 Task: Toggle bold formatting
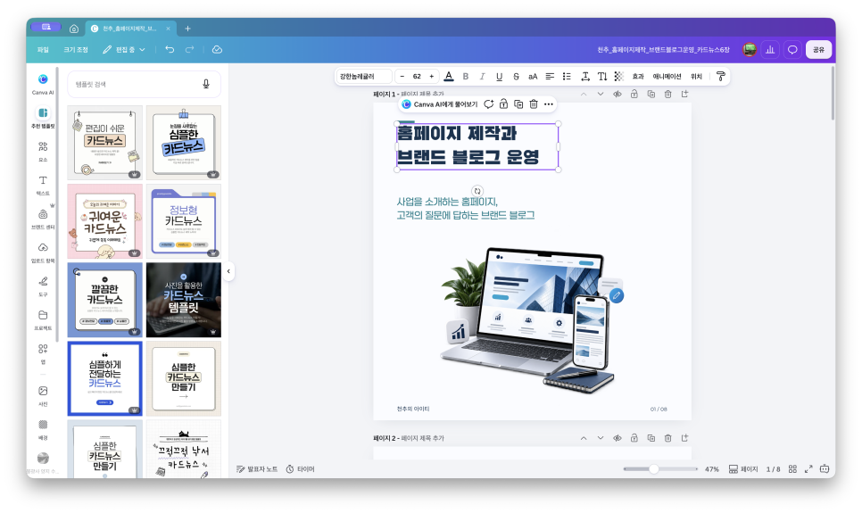466,77
